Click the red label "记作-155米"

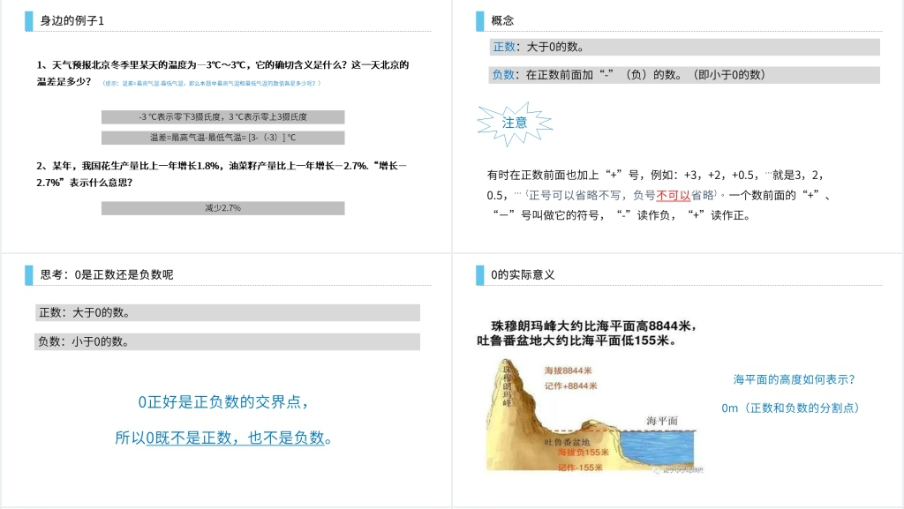point(580,468)
